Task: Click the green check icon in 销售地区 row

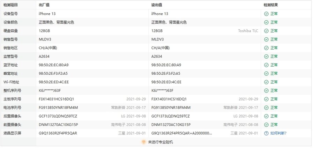Action: coord(266,48)
